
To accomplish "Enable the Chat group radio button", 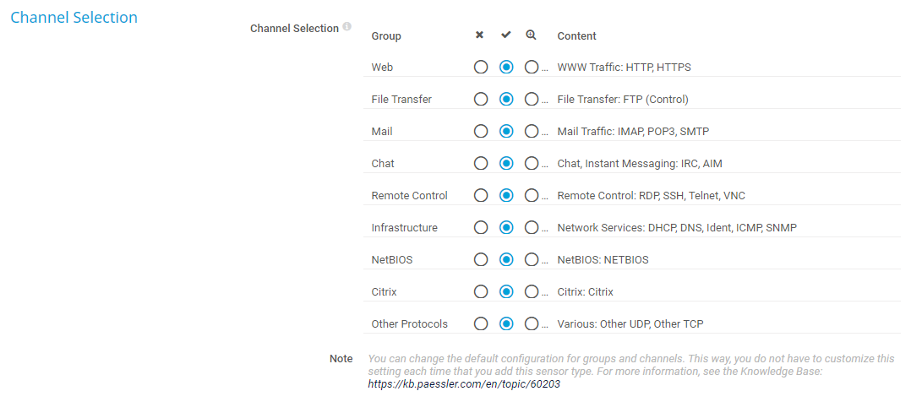I will tap(506, 164).
